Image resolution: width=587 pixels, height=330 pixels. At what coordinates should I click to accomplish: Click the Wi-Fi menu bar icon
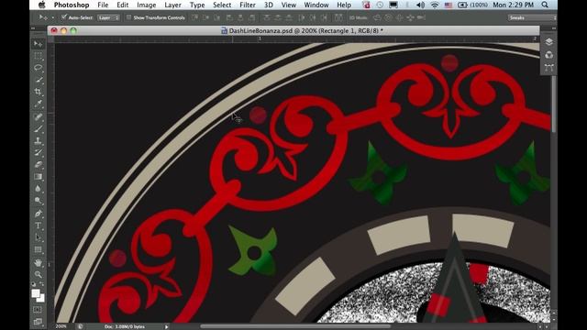tap(435, 5)
